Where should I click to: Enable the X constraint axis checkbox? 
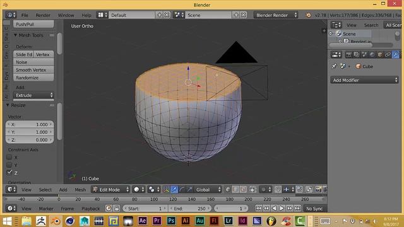(9, 157)
